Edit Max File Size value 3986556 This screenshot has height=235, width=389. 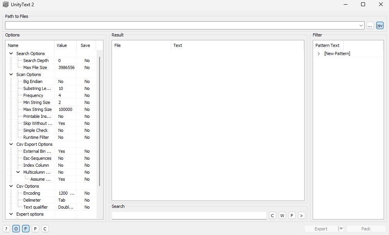tap(67, 67)
